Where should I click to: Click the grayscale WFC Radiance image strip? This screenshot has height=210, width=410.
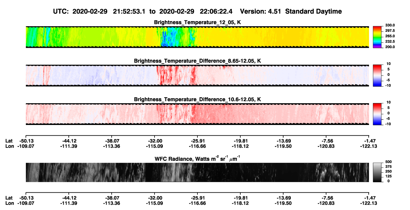pos(197,173)
